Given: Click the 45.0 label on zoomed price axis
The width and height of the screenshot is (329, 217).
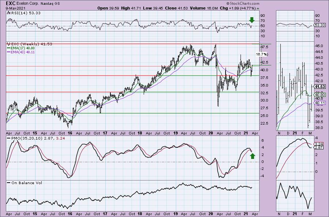Looking at the screenshot, I should (319, 46).
